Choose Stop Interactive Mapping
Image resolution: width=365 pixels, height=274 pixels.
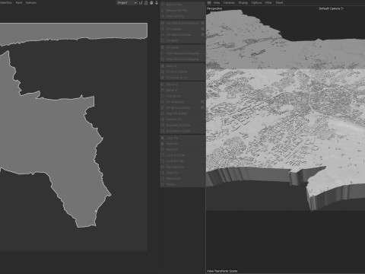[182, 59]
